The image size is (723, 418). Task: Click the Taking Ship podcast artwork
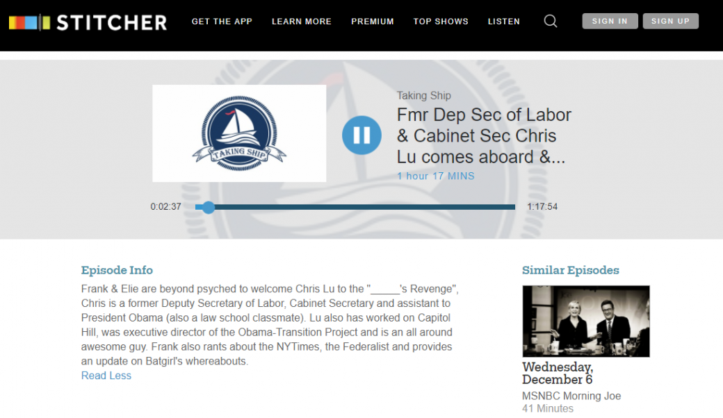pos(239,133)
